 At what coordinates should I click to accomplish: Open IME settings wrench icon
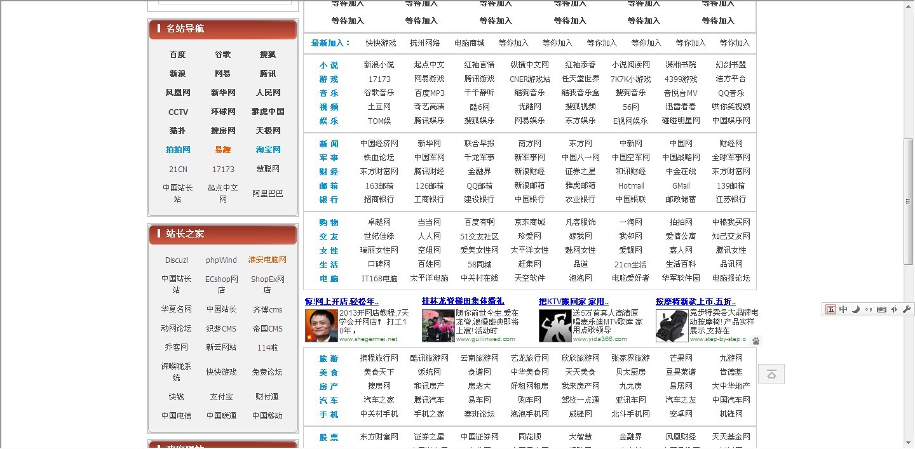pos(907,309)
